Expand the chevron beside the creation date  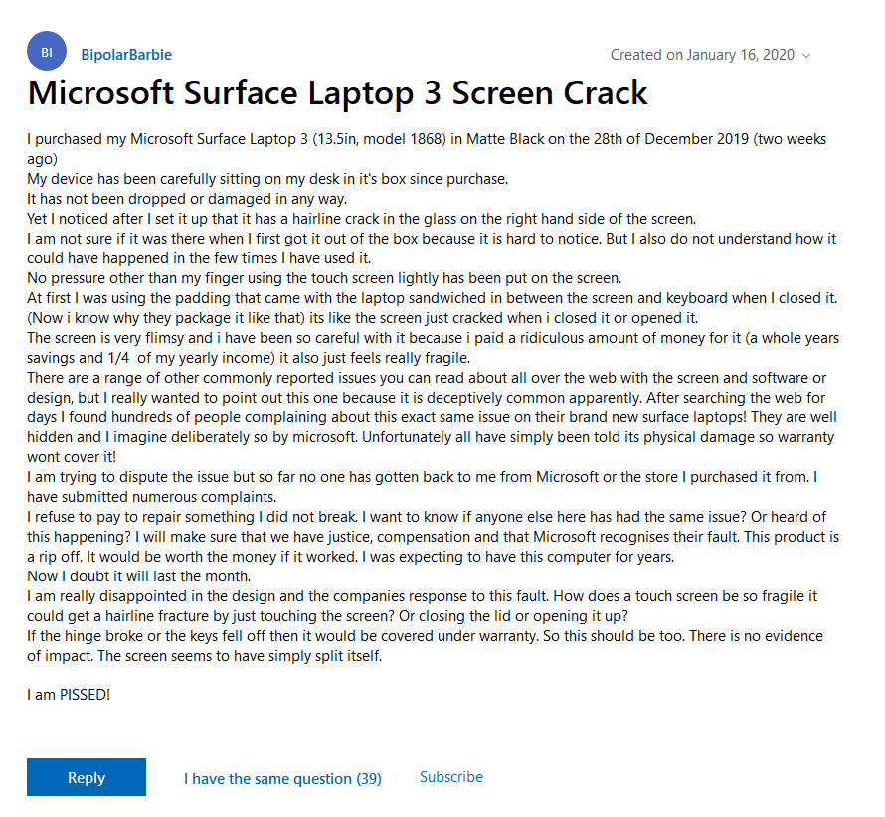click(806, 56)
